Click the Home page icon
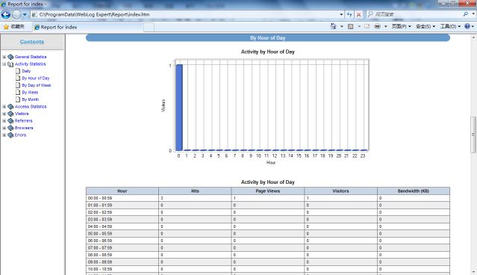Image resolution: width=477 pixels, height=275 pixels. (334, 26)
